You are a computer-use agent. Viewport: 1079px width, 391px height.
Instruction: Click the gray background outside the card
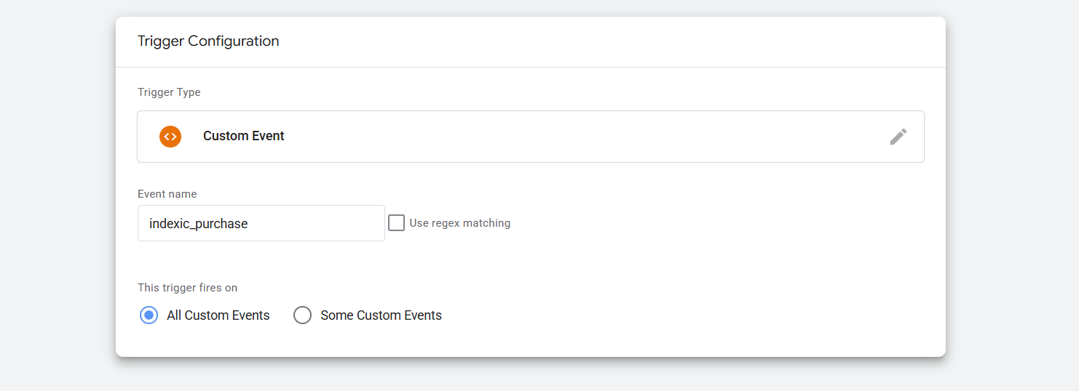pyautogui.click(x=1012, y=218)
